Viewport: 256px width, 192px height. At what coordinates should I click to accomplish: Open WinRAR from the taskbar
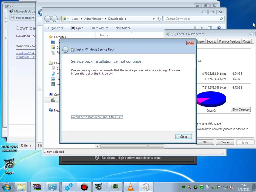37,187
